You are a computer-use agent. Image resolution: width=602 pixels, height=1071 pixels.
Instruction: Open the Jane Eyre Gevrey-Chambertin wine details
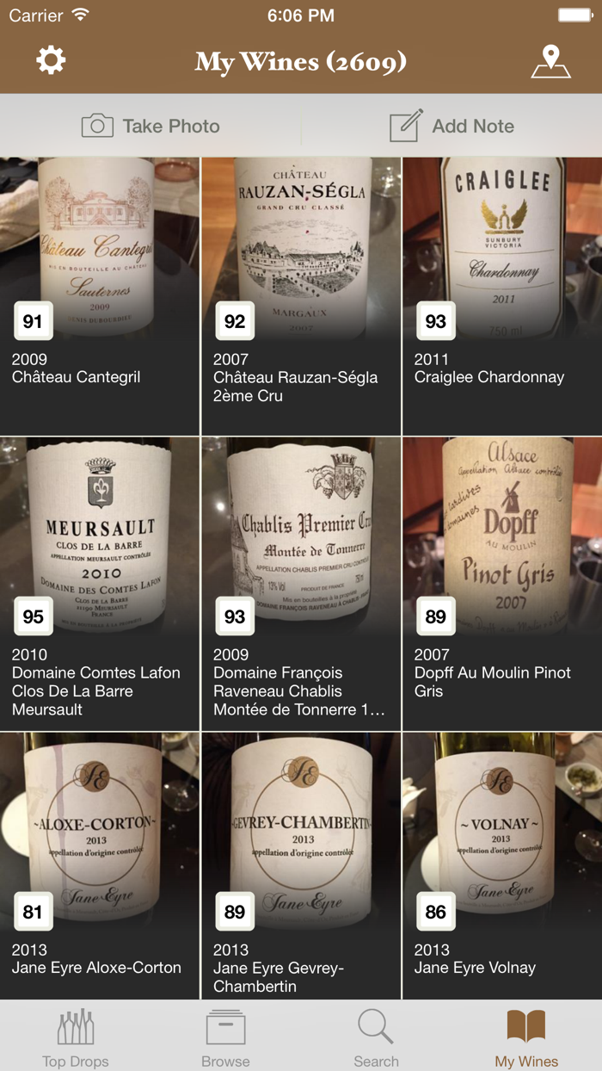301,844
